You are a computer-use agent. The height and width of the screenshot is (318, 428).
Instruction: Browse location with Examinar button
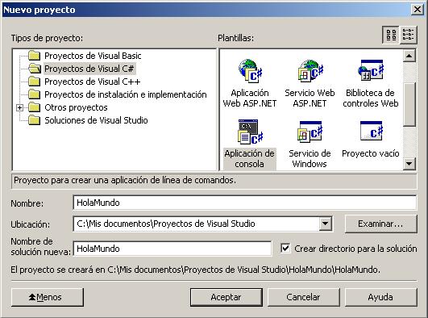pyautogui.click(x=380, y=224)
